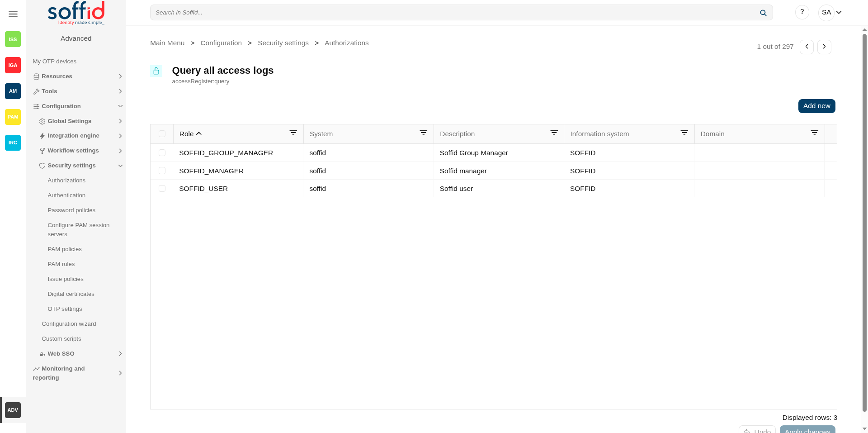The height and width of the screenshot is (433, 868).
Task: Click the Add new button
Action: coord(816,106)
